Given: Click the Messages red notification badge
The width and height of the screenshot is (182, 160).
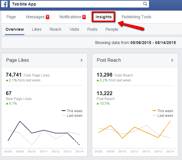Looking at the screenshot, I should 48,17.
